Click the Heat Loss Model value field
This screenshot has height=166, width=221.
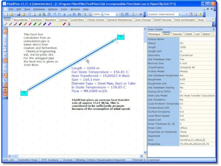pyautogui.click(x=197, y=96)
